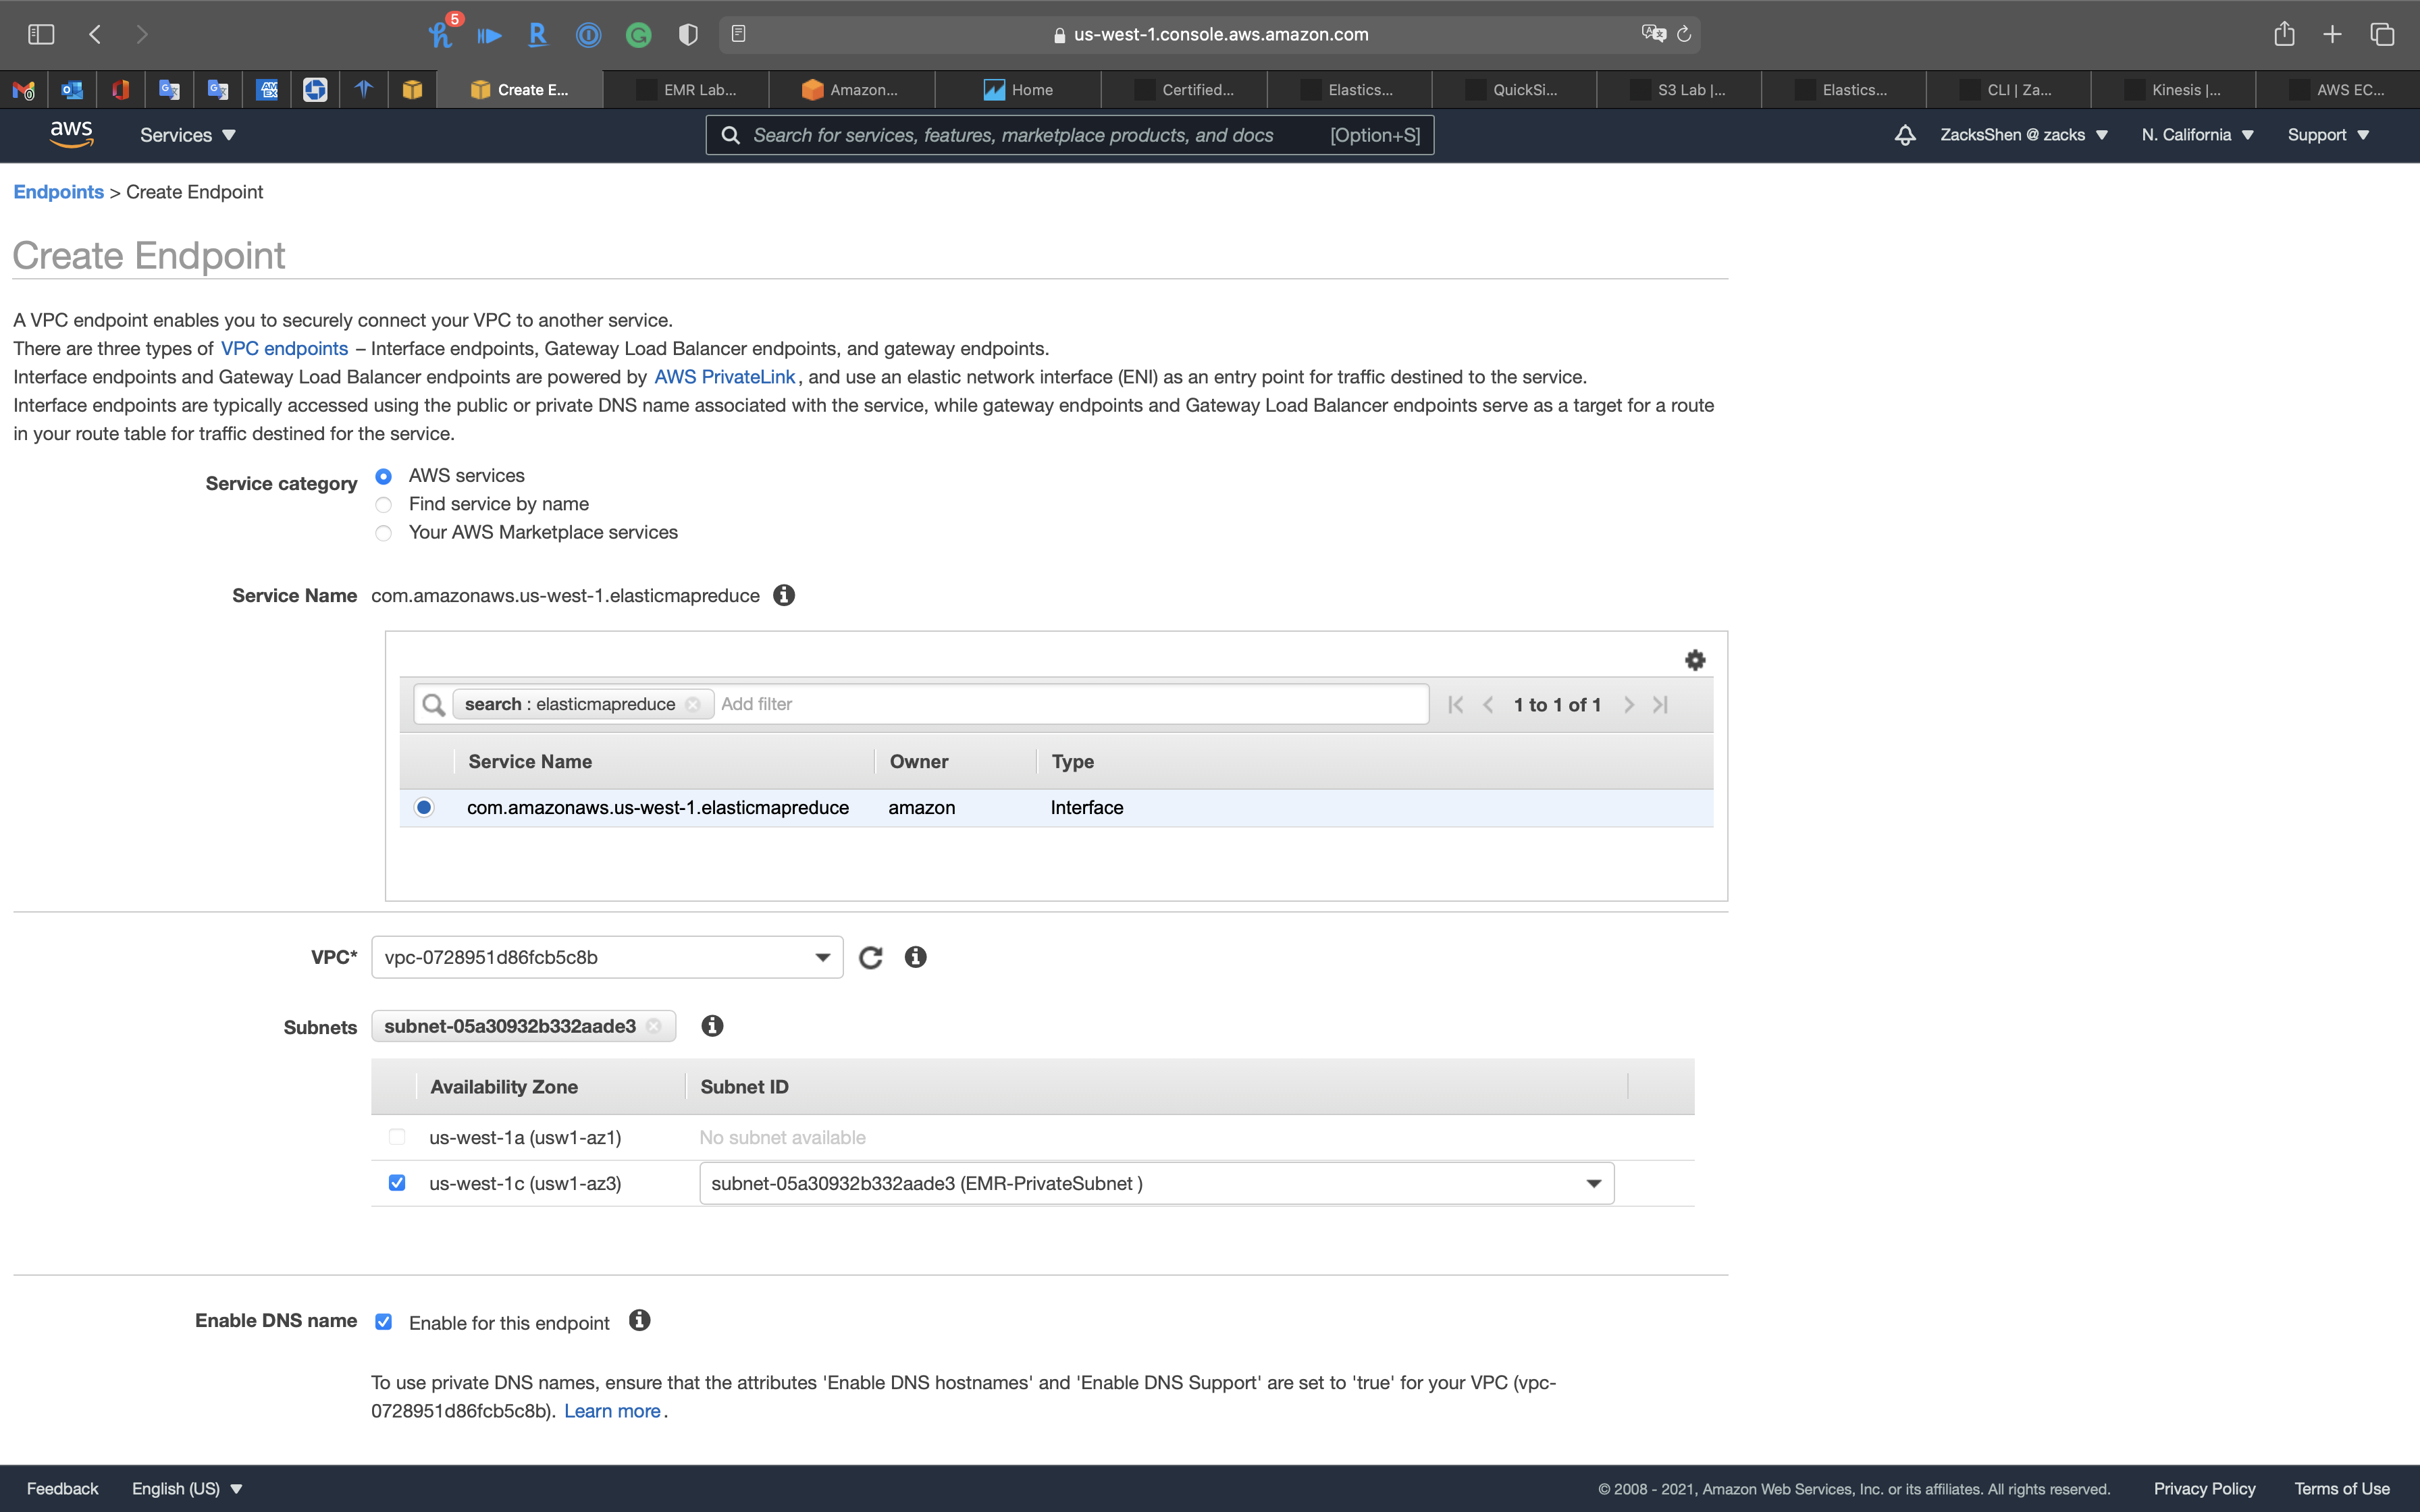2420x1512 pixels.
Task: Click the Service Name info icon
Action: (784, 595)
